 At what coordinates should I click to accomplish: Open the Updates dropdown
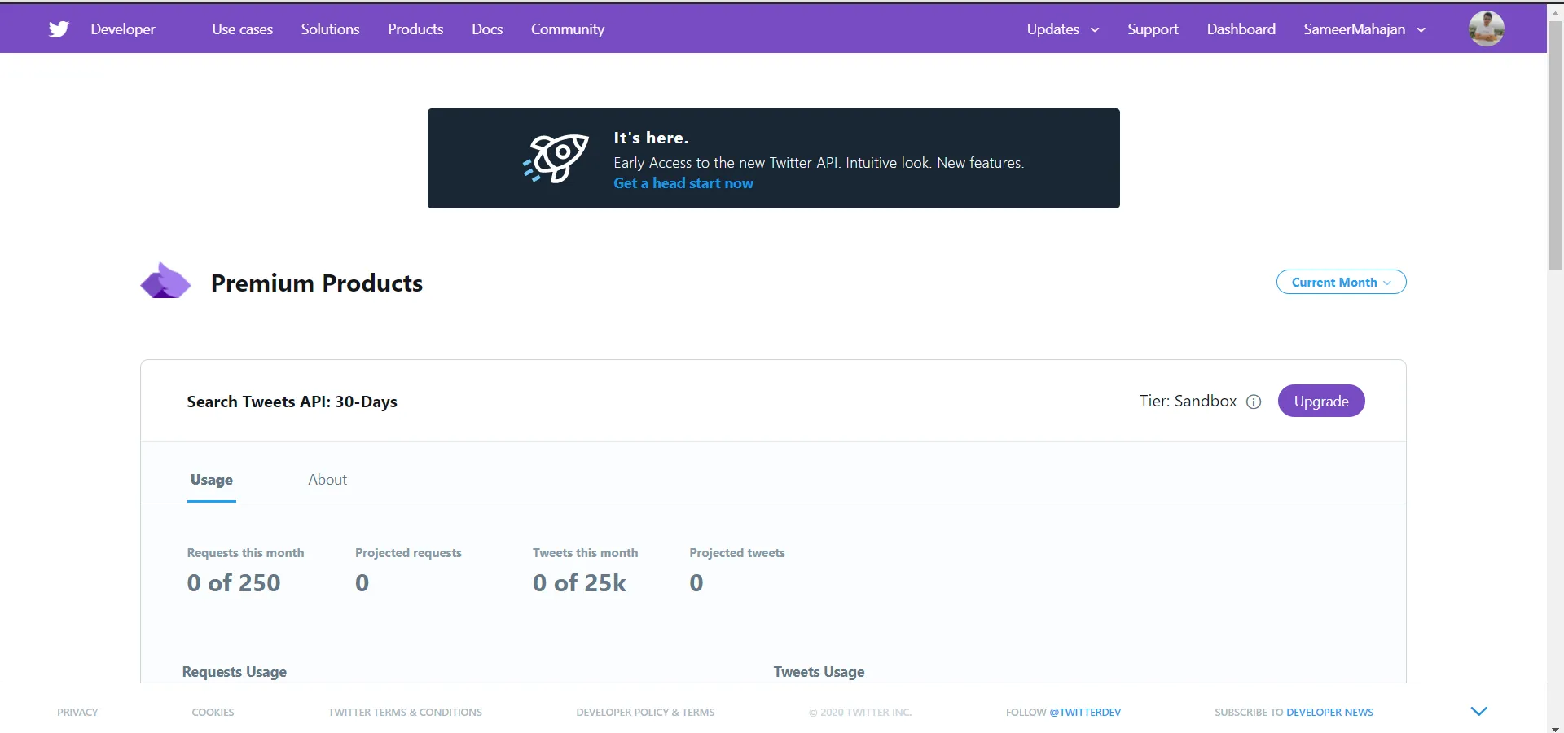(x=1062, y=29)
